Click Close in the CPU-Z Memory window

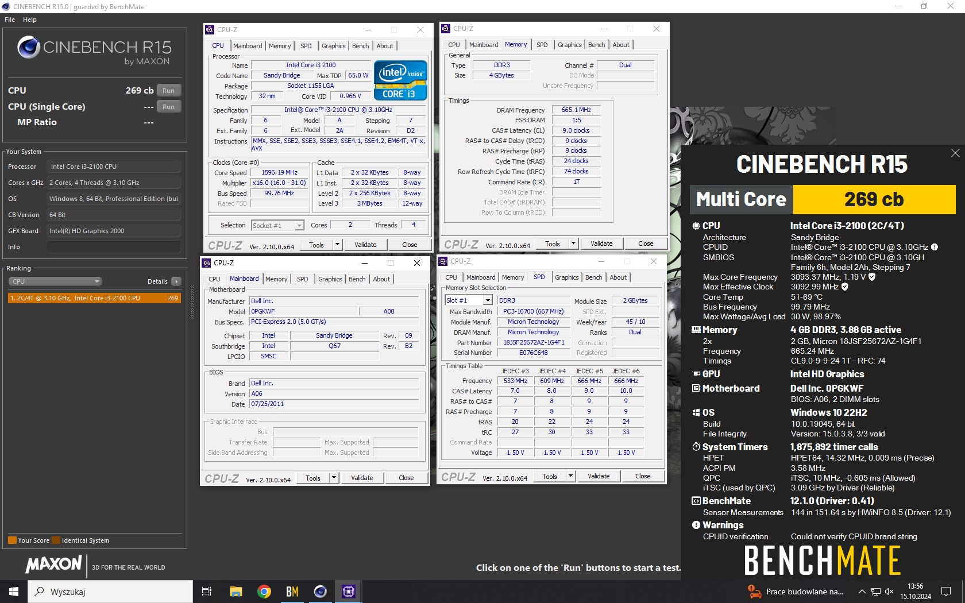[646, 243]
